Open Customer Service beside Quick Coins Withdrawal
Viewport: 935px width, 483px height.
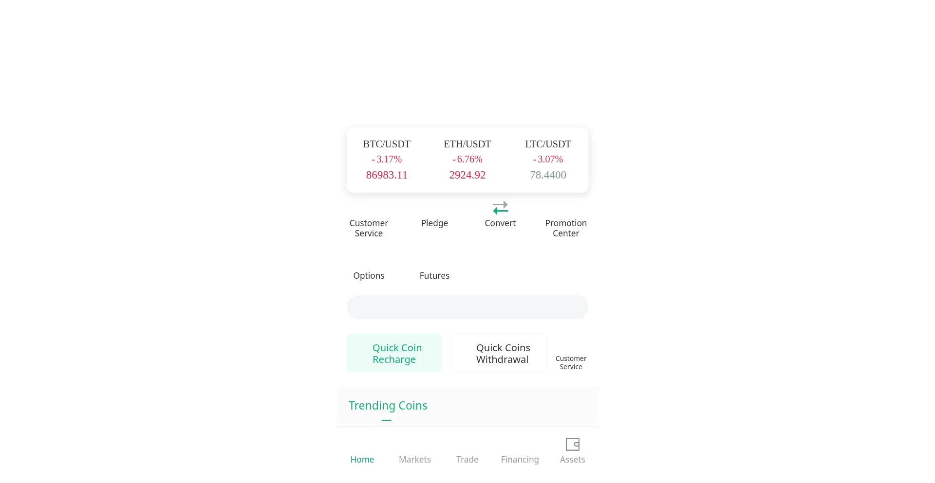[571, 362]
